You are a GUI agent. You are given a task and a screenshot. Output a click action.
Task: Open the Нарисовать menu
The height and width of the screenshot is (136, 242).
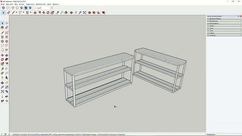pos(30,4)
